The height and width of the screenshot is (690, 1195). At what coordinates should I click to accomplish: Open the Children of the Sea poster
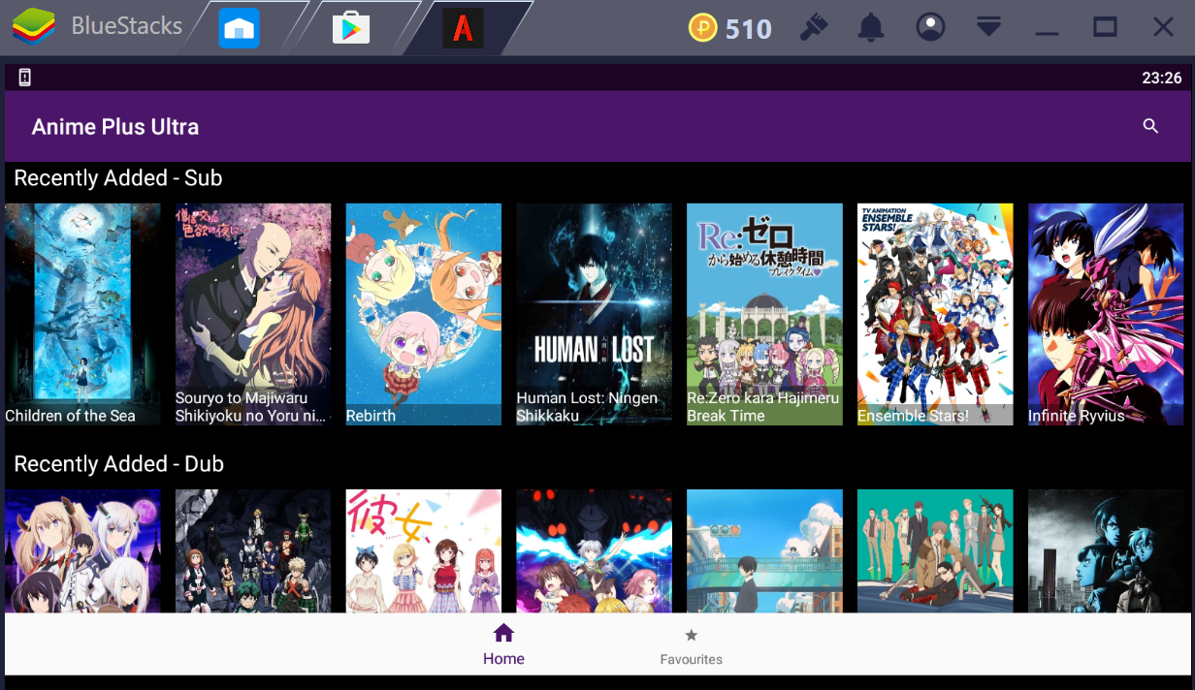click(x=82, y=314)
